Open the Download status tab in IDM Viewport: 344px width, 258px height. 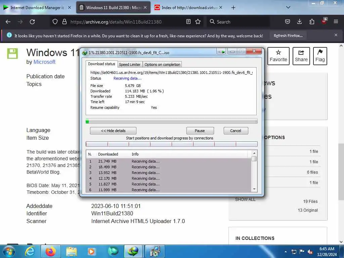101,64
